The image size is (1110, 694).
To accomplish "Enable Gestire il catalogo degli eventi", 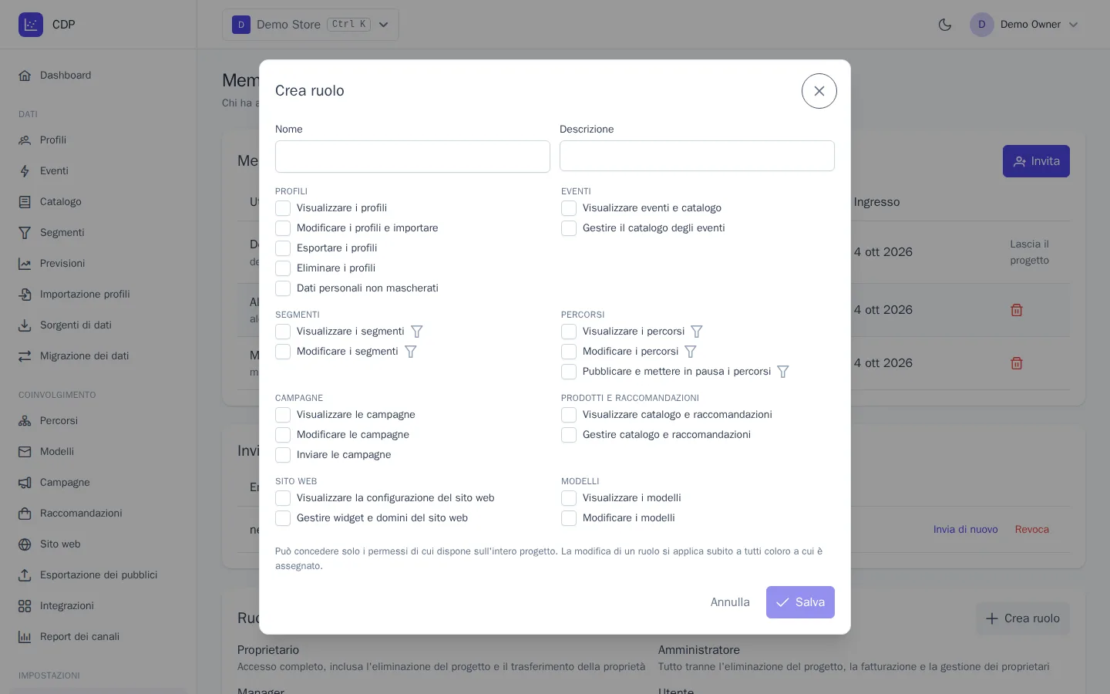I will coord(569,228).
